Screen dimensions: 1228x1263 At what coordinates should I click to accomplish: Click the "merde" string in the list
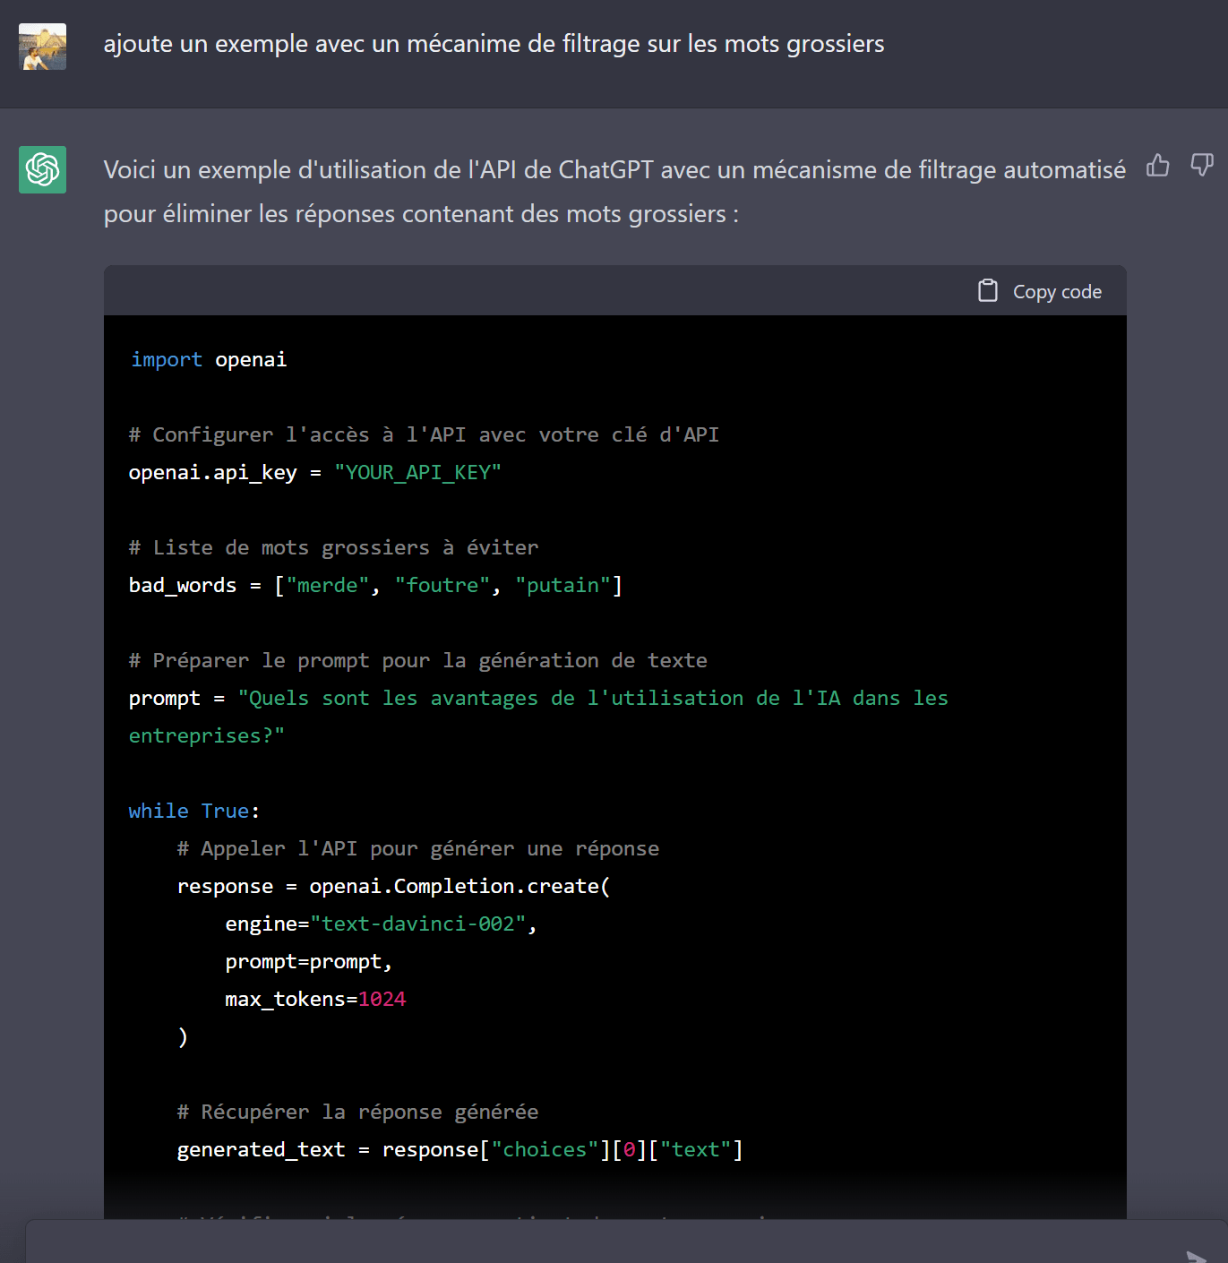(327, 586)
